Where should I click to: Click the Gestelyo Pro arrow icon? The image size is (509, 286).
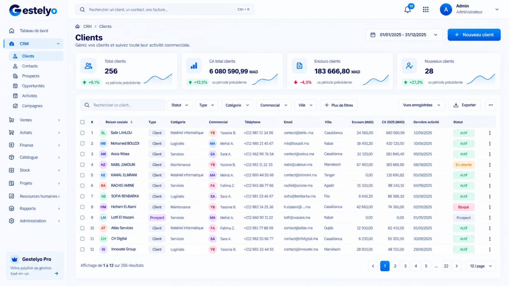pos(56,273)
